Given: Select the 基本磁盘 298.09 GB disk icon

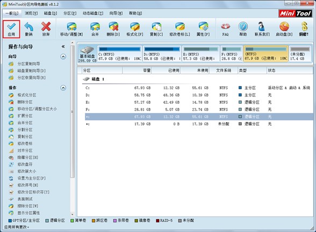Looking at the screenshot, I should tap(87, 54).
